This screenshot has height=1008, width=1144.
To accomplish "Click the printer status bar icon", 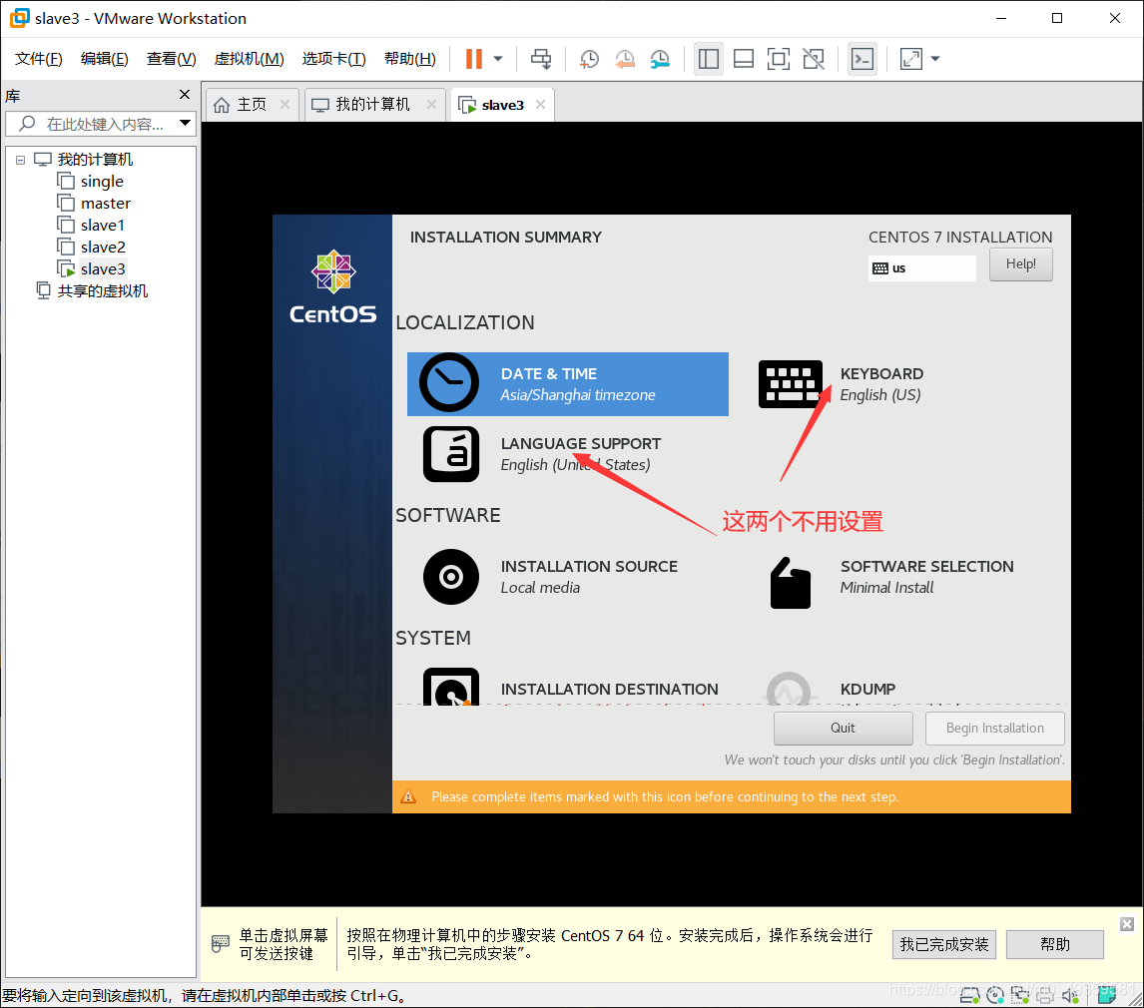I will pos(1045,995).
